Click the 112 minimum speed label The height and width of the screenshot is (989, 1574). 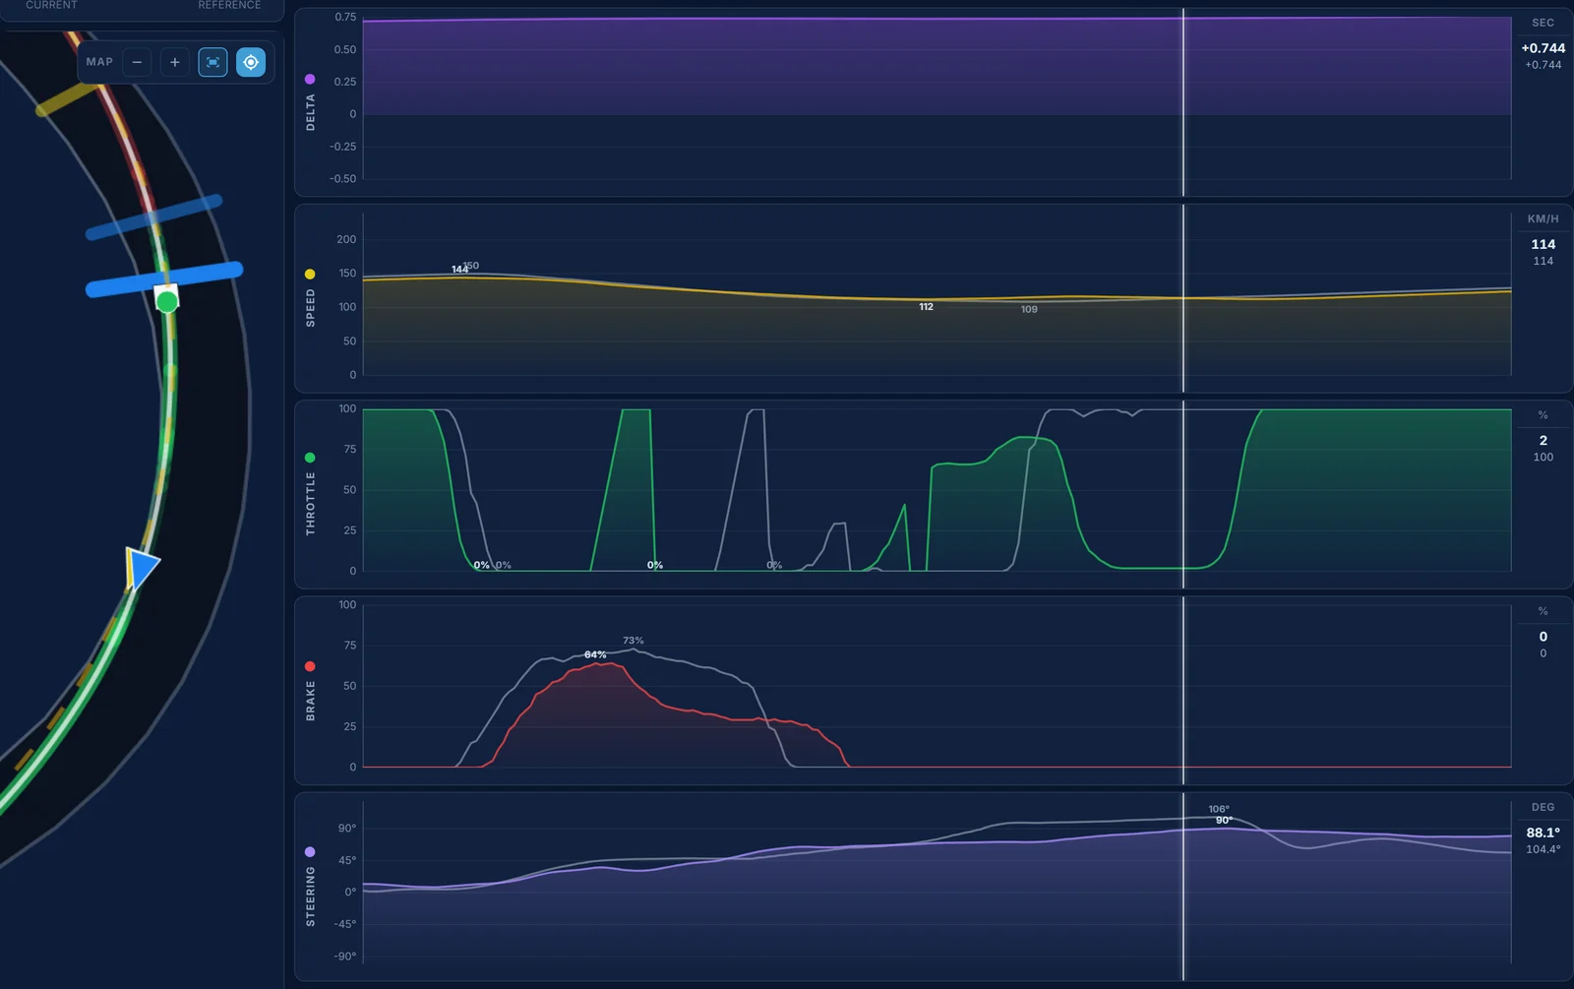coord(926,307)
